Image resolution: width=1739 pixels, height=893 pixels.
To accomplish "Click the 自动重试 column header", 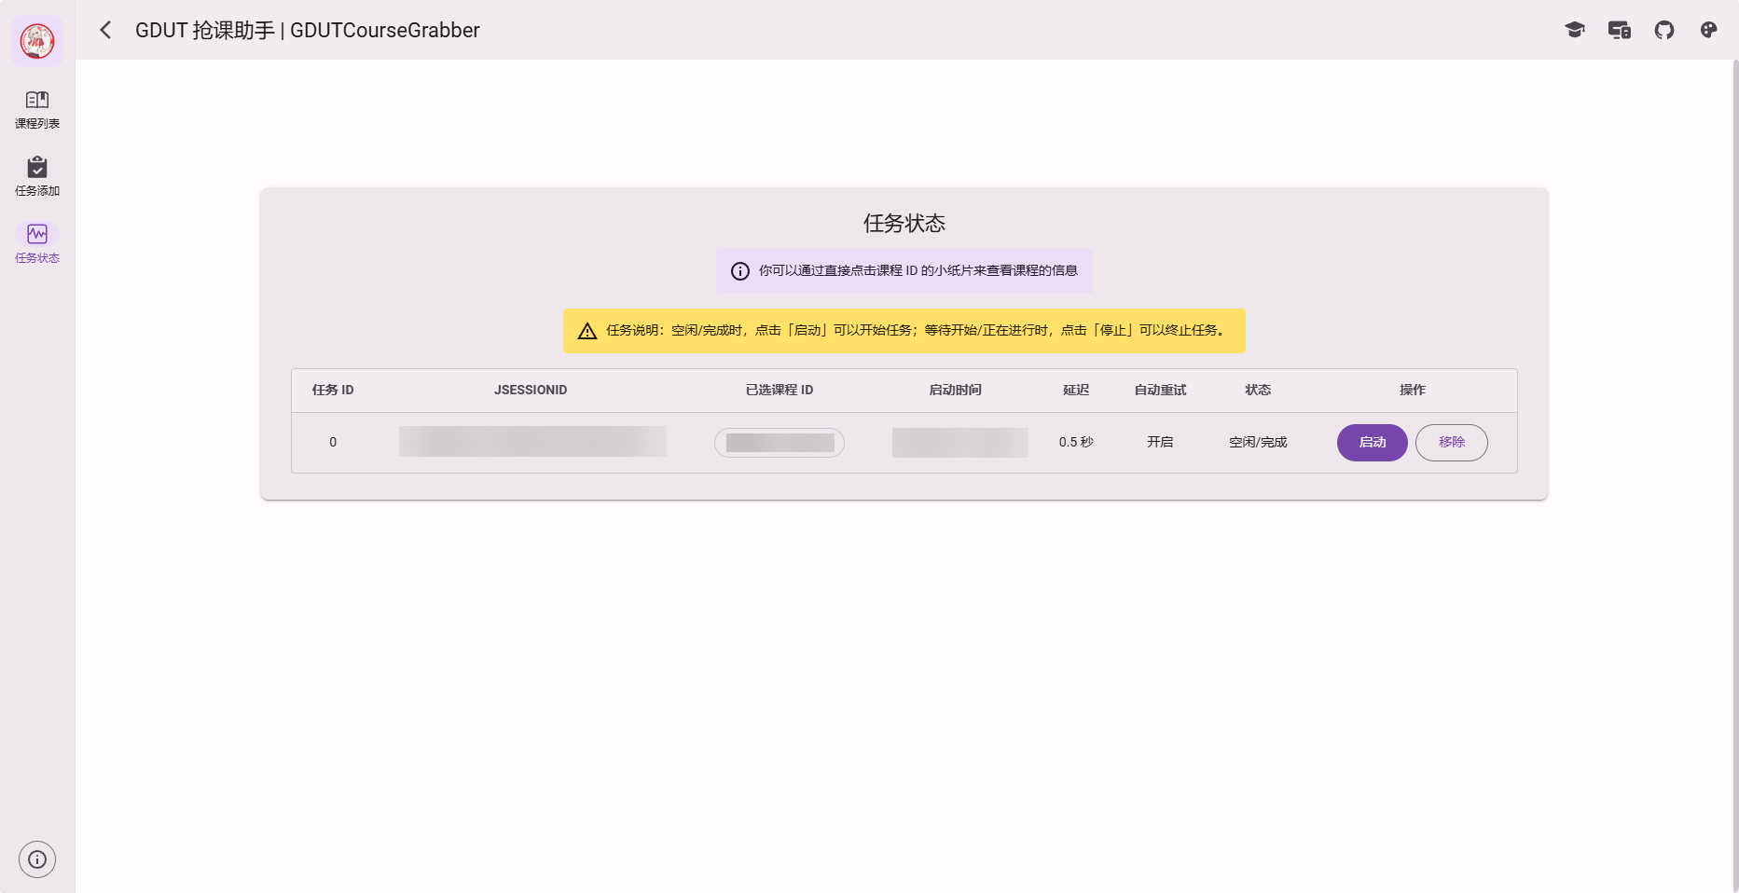I will pyautogui.click(x=1160, y=391).
